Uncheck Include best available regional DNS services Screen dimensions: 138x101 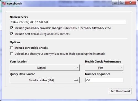pyautogui.click(x=12, y=34)
